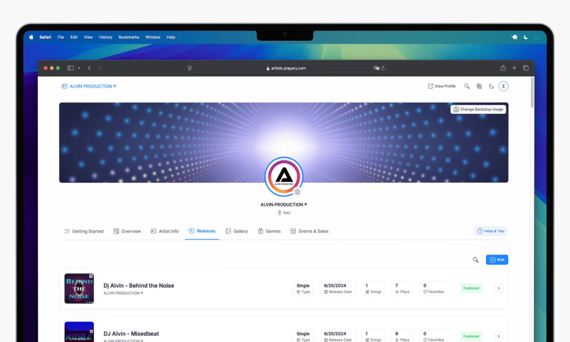Switch to the Overview tab
Image resolution: width=570 pixels, height=342 pixels.
tap(127, 231)
